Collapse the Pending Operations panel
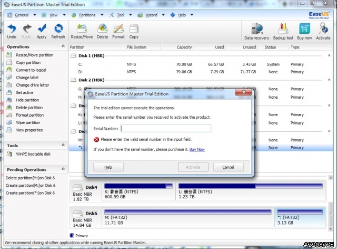This screenshot has width=337, height=249. tap(63, 169)
